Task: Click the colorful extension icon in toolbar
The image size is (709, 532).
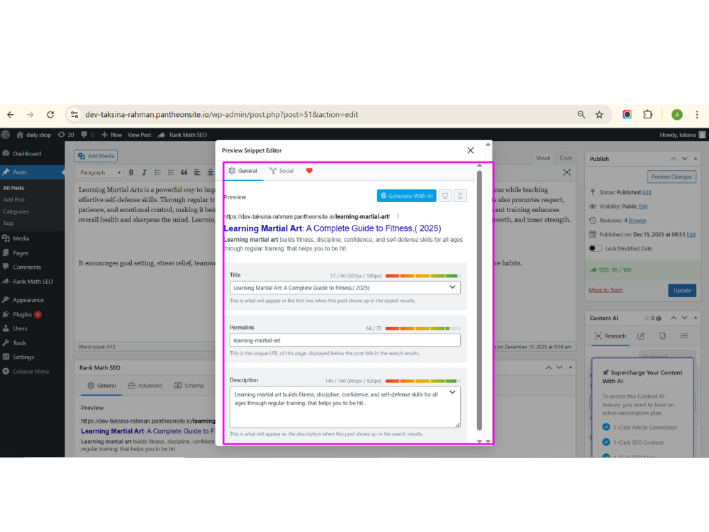Action: coord(627,114)
